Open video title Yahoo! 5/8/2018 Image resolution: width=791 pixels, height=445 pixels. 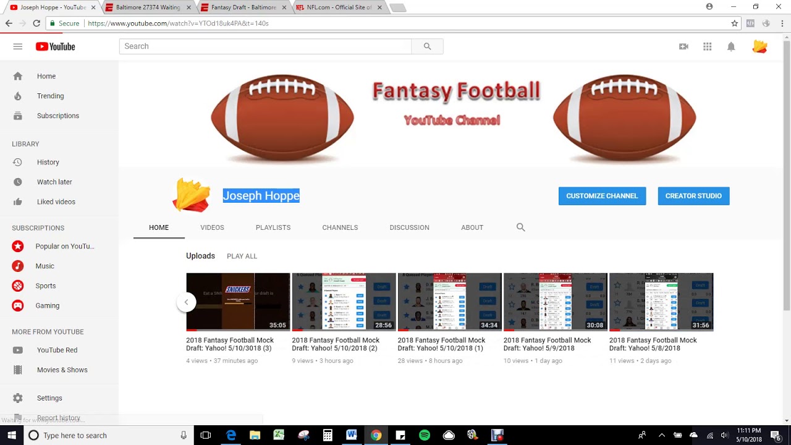[653, 344]
